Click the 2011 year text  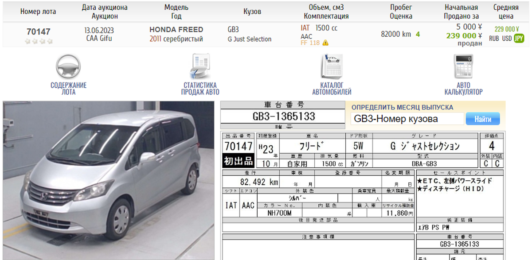(x=155, y=39)
